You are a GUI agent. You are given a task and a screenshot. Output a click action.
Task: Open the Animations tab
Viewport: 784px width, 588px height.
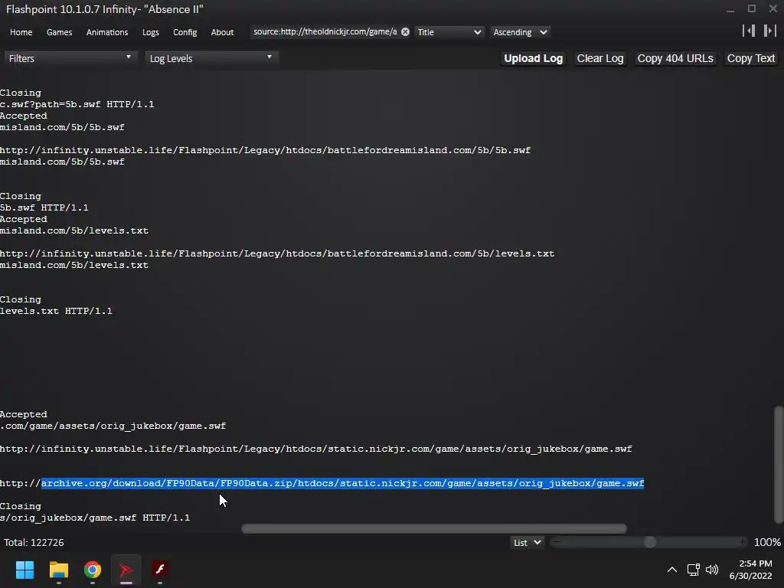point(107,32)
